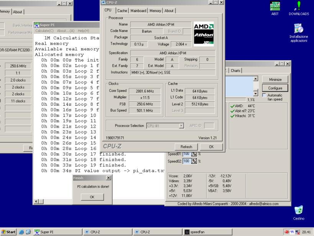314x236 pixels.
Task: Click Minimize button in speedfan
Action: [275, 80]
